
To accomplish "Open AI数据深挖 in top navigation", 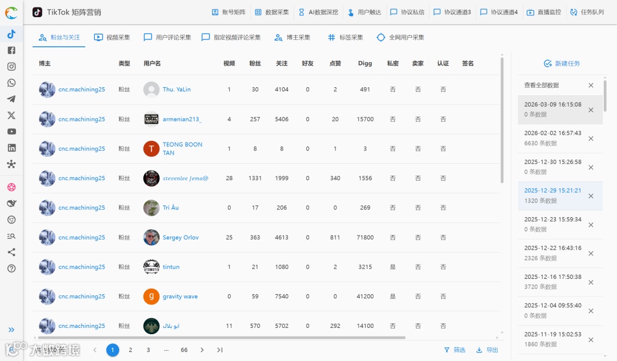I will (318, 12).
